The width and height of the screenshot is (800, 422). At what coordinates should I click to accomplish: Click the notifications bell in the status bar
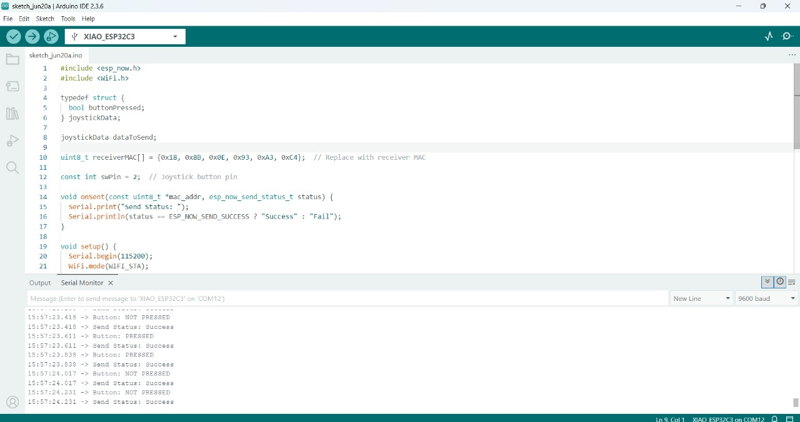coord(774,419)
